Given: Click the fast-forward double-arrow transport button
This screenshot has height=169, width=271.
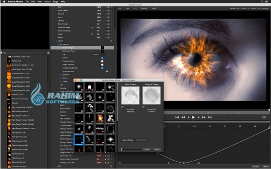Looking at the screenshot, I should point(204,117).
